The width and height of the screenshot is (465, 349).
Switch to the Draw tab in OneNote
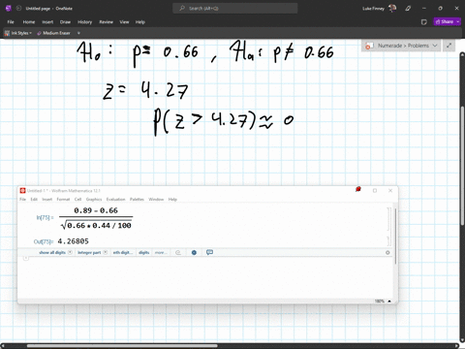coord(65,22)
